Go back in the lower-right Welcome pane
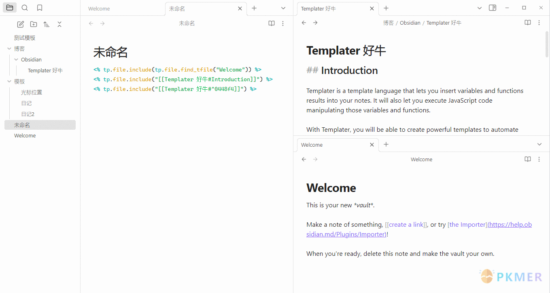 [x=304, y=159]
